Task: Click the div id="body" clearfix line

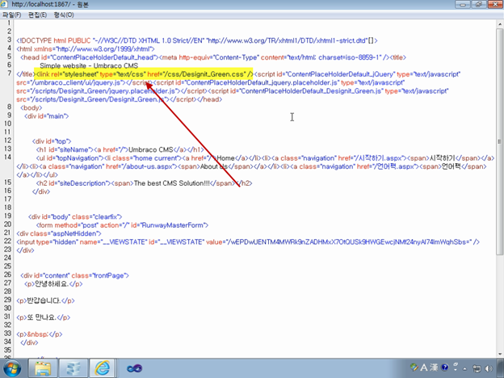Action: click(75, 216)
